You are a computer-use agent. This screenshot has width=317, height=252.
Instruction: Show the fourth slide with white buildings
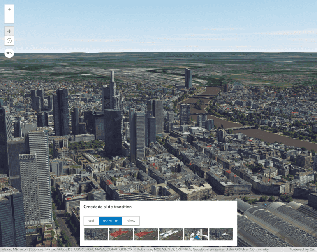pos(171,234)
